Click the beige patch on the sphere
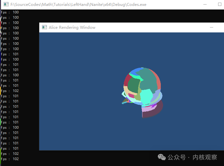 coord(127,90)
